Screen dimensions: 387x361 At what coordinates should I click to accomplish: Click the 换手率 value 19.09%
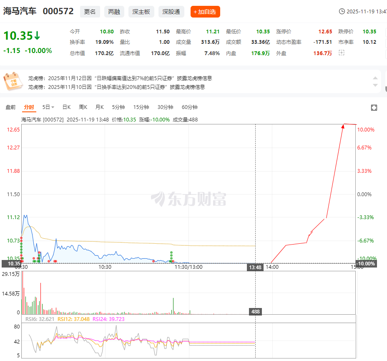(x=104, y=42)
